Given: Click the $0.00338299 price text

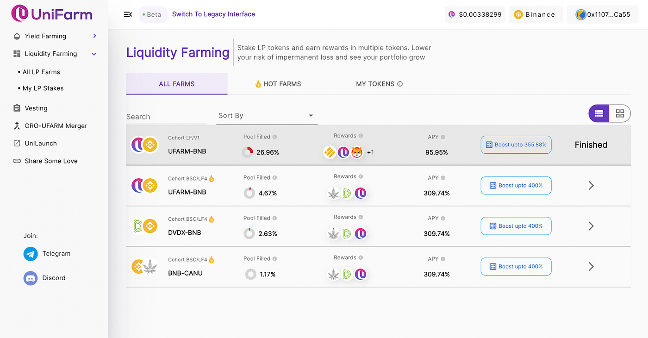Looking at the screenshot, I should (x=480, y=14).
